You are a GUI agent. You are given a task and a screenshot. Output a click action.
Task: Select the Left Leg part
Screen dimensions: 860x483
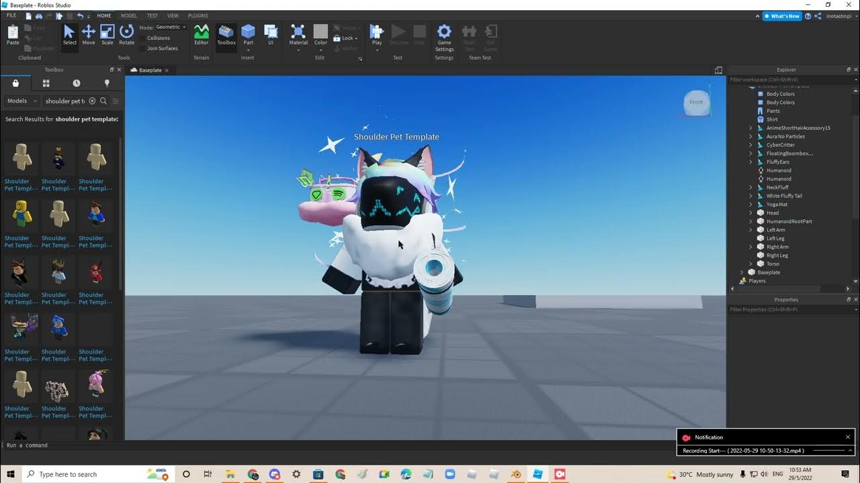click(775, 238)
